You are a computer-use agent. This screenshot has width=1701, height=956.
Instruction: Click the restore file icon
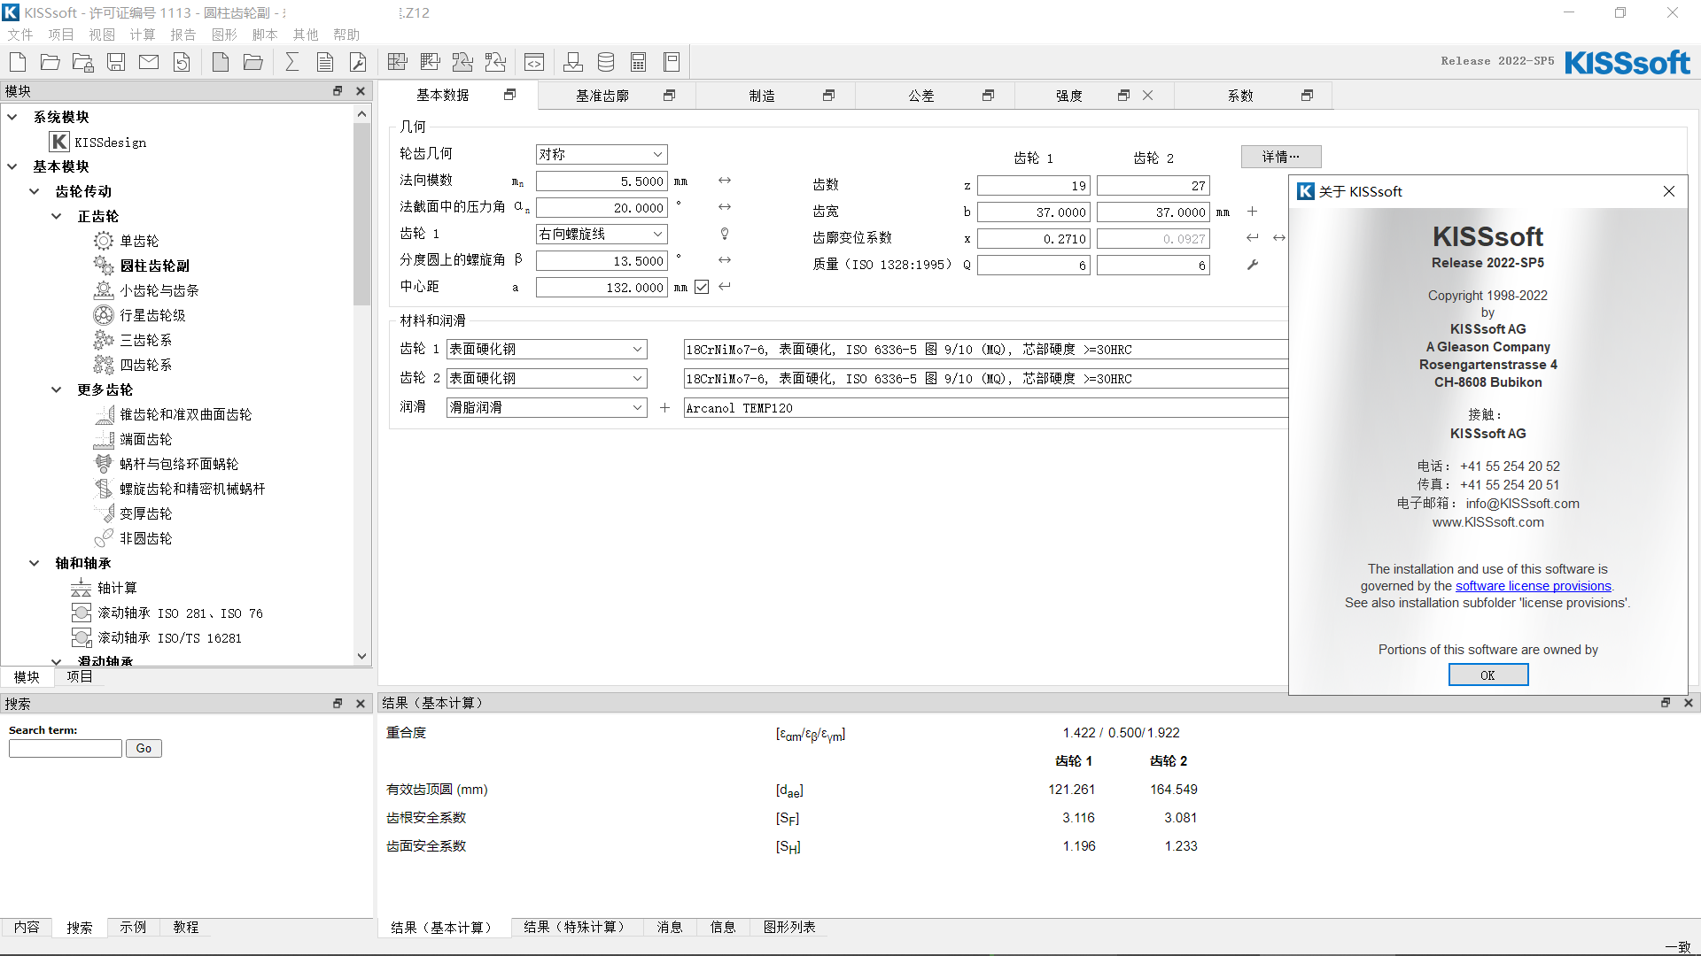click(x=182, y=62)
